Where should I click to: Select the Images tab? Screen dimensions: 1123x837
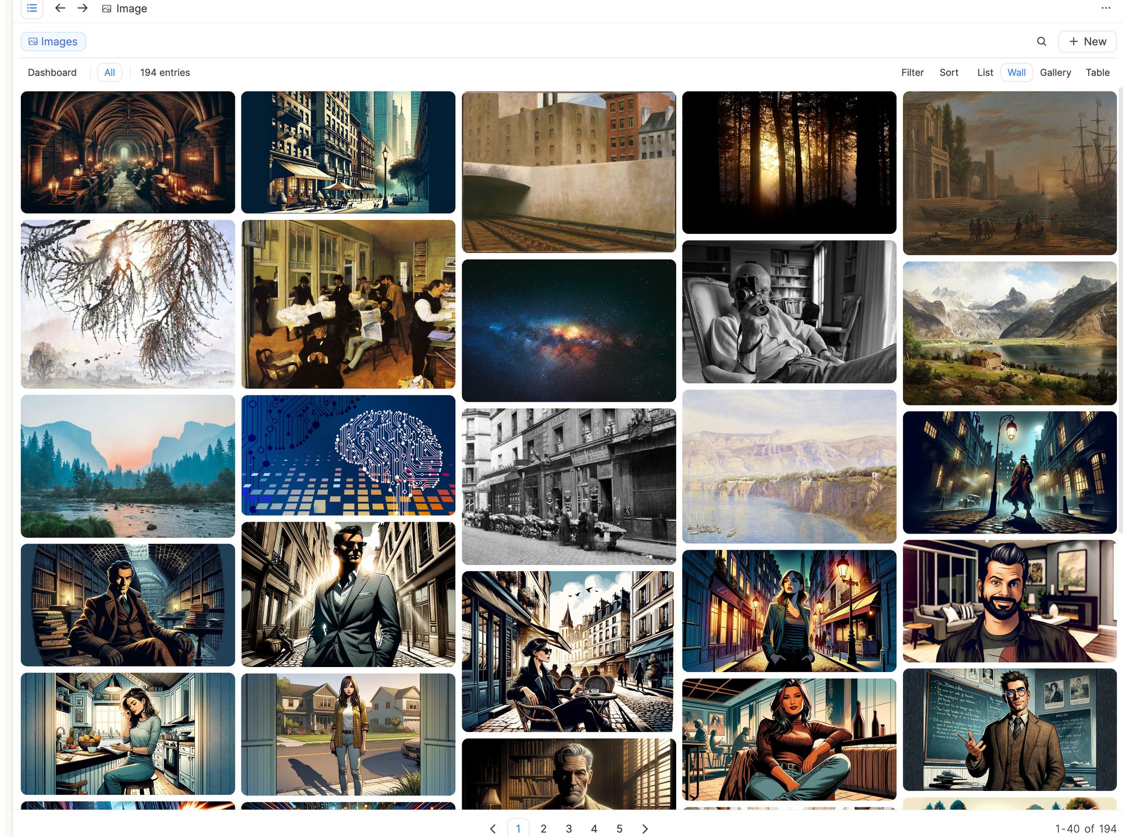click(53, 42)
